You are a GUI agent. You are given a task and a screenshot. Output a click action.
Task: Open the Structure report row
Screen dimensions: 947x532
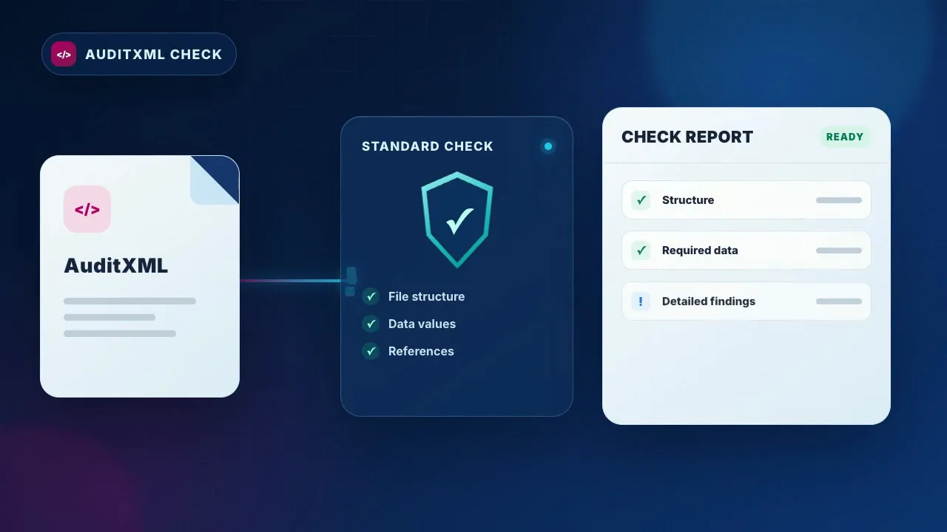click(747, 200)
